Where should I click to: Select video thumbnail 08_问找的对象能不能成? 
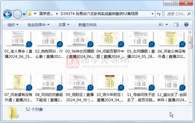[x=49, y=82]
